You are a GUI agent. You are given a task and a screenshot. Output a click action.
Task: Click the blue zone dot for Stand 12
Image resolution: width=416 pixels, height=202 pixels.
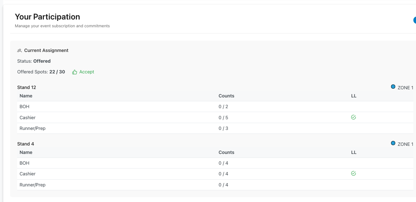393,87
